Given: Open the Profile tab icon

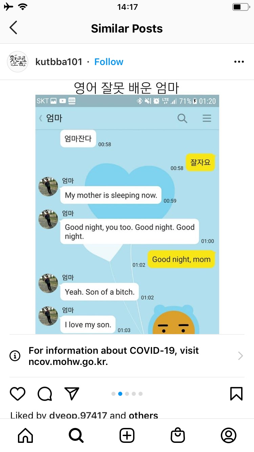Looking at the screenshot, I should 229,435.
